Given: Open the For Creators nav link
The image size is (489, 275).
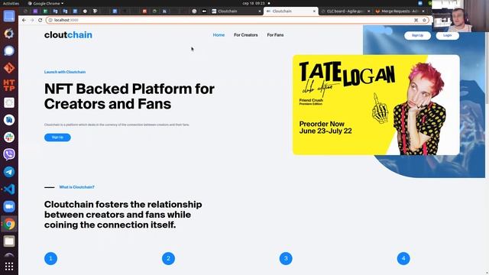Looking at the screenshot, I should pyautogui.click(x=246, y=35).
